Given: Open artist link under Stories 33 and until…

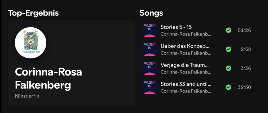Looking at the screenshot, I should point(186,91).
